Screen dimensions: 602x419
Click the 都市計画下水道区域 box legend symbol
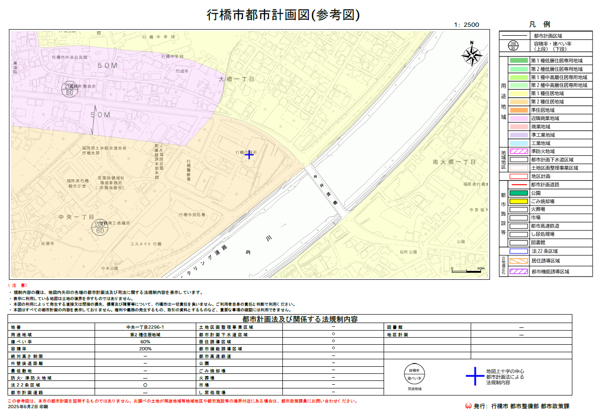point(519,159)
